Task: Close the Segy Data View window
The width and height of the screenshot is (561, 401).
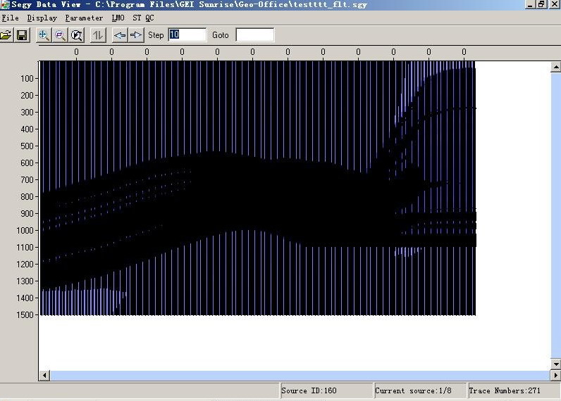Action: point(554,4)
